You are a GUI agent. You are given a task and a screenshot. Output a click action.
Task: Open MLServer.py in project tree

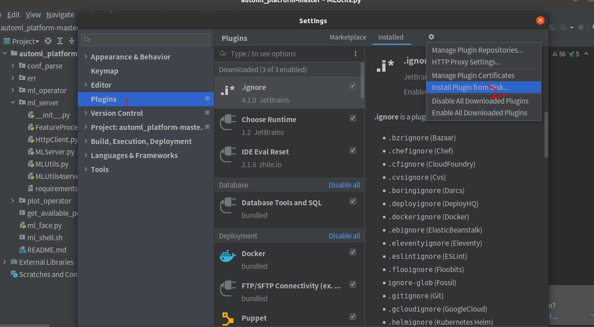(x=54, y=152)
